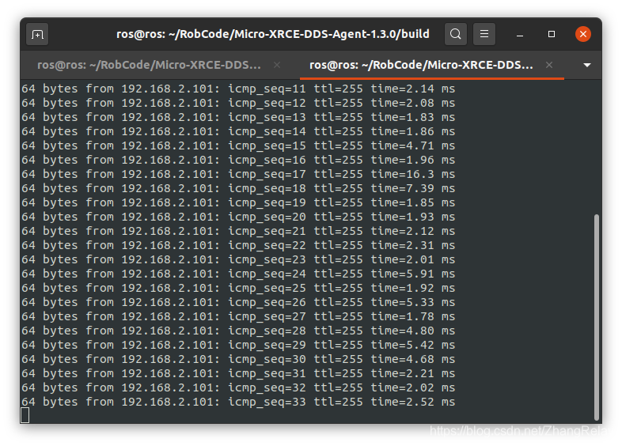Click the icmp_seq=13 ping line

pyautogui.click(x=238, y=117)
